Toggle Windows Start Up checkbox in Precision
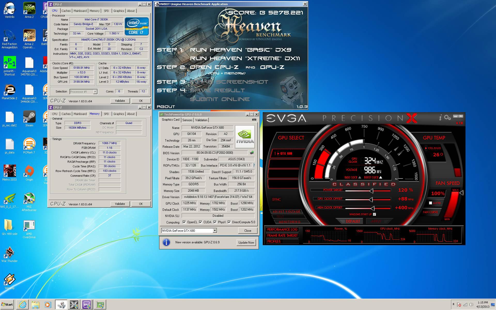 (x=375, y=214)
